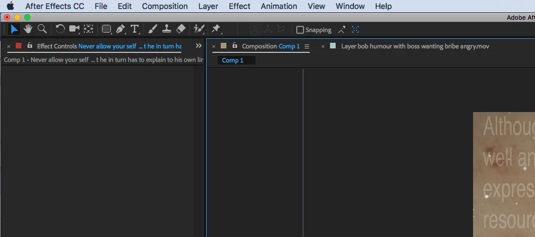Close the Effect Controls panel tab
The image size is (535, 237).
8,46
